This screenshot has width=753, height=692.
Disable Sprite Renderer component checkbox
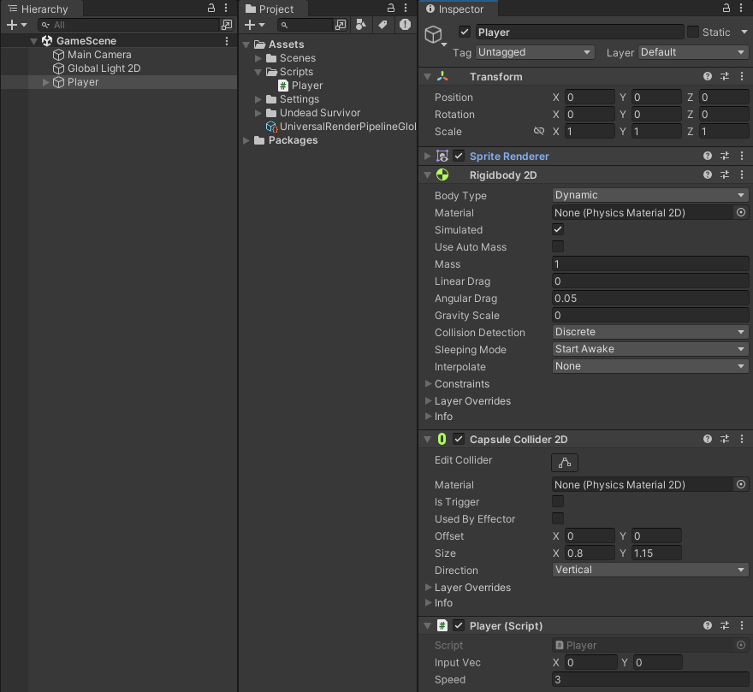point(459,156)
